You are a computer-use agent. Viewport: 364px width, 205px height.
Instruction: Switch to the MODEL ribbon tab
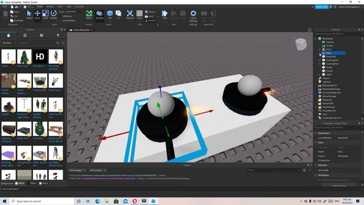tap(50, 7)
